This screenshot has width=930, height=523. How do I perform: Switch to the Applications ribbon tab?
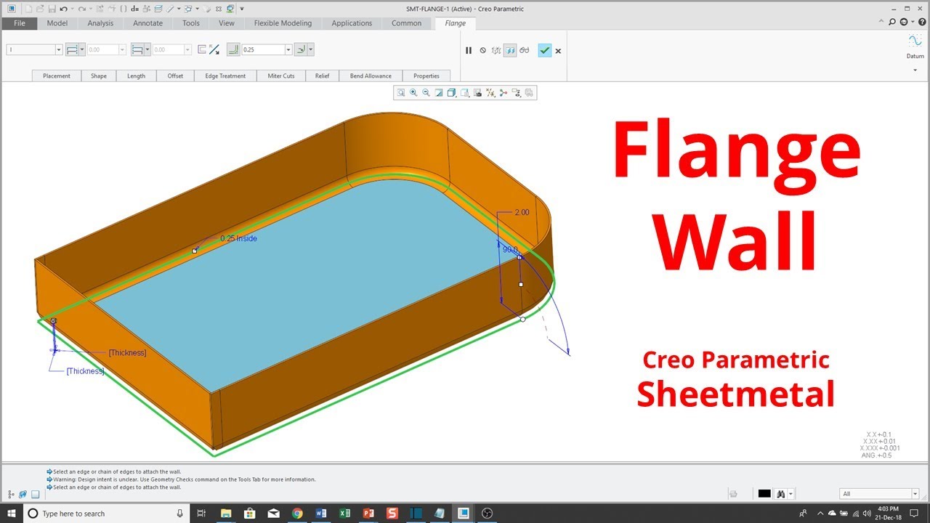[x=352, y=23]
